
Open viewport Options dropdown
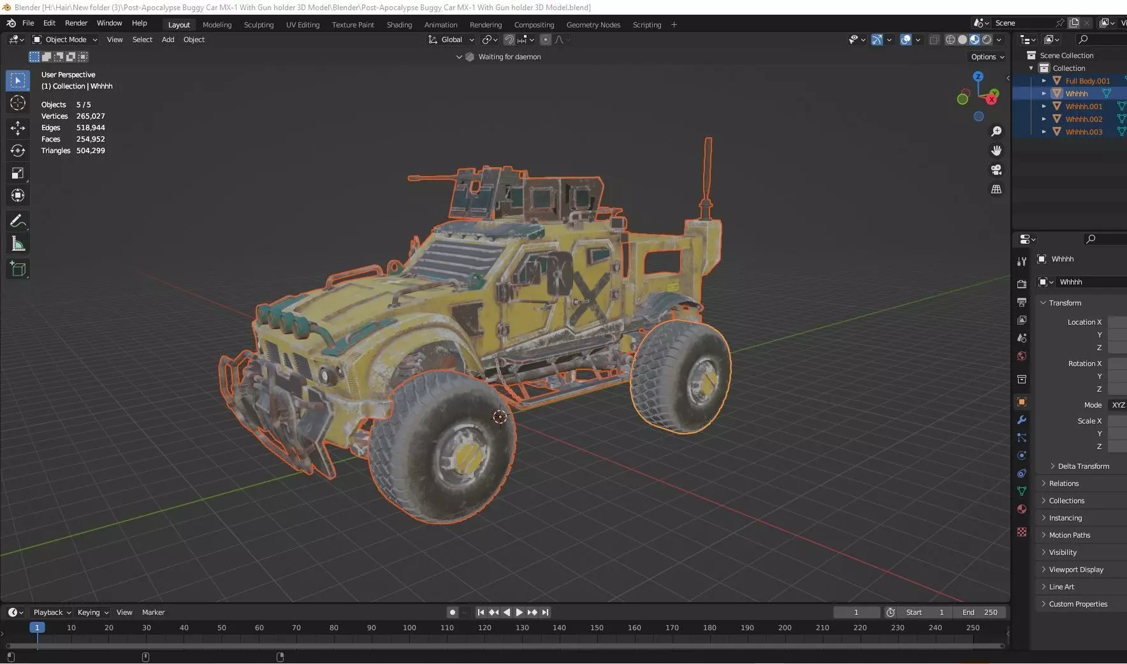click(987, 57)
